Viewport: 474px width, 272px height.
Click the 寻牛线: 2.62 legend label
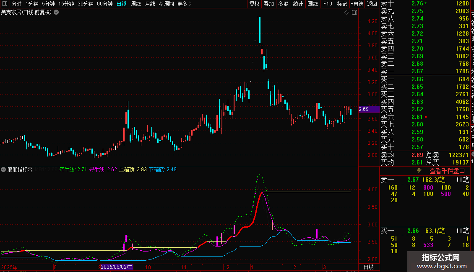click(103, 169)
